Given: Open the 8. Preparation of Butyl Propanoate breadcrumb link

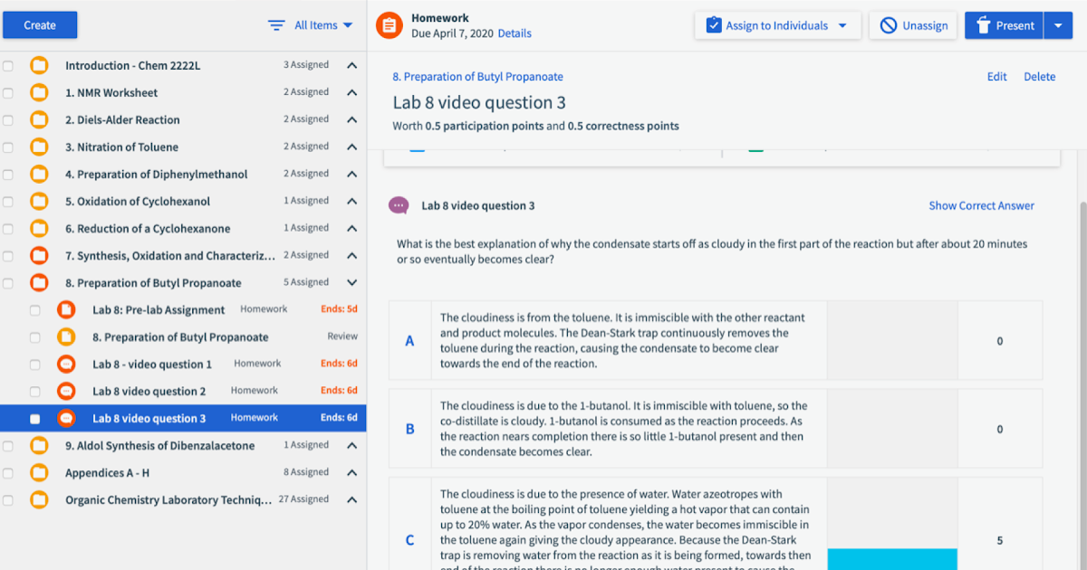Looking at the screenshot, I should [x=477, y=77].
